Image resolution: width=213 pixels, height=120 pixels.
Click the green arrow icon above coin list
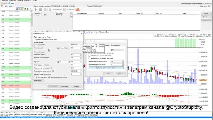pyautogui.click(x=25, y=9)
